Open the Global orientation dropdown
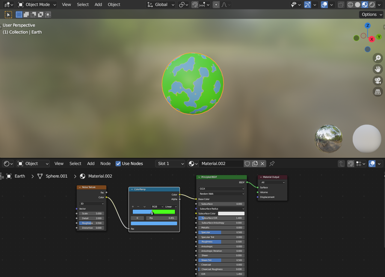Image resolution: width=385 pixels, height=277 pixels. 161,5
